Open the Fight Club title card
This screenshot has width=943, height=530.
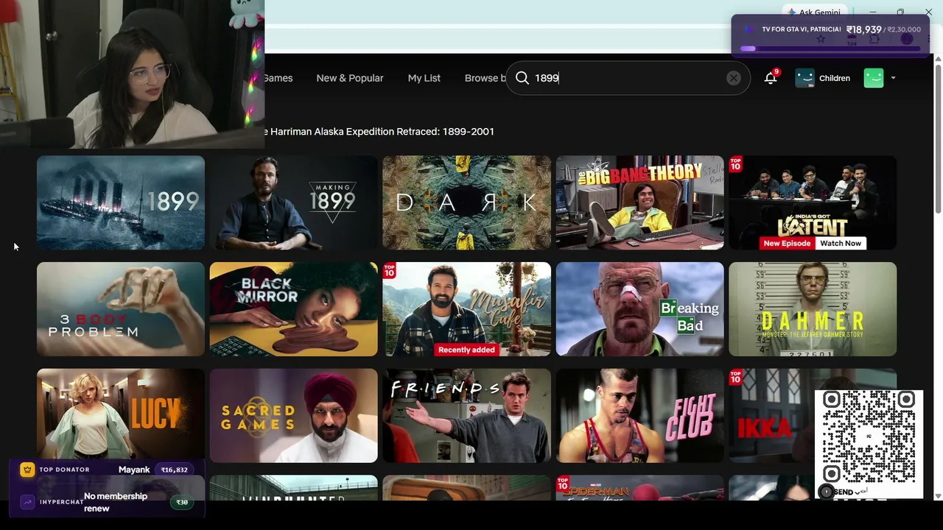[640, 416]
